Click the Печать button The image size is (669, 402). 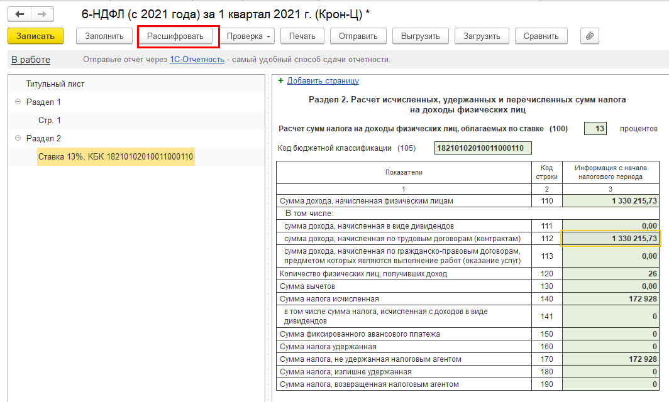302,36
